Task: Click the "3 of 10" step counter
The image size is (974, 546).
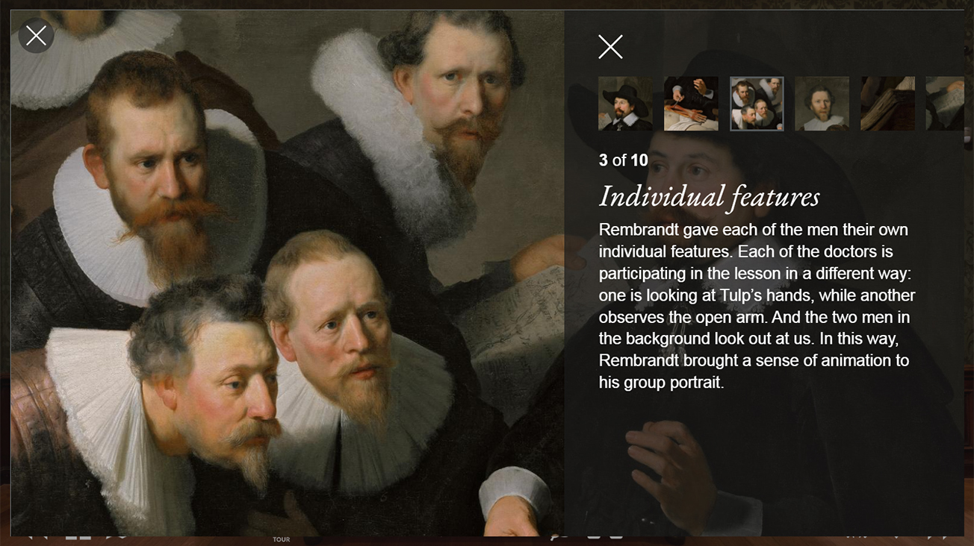Action: (624, 160)
